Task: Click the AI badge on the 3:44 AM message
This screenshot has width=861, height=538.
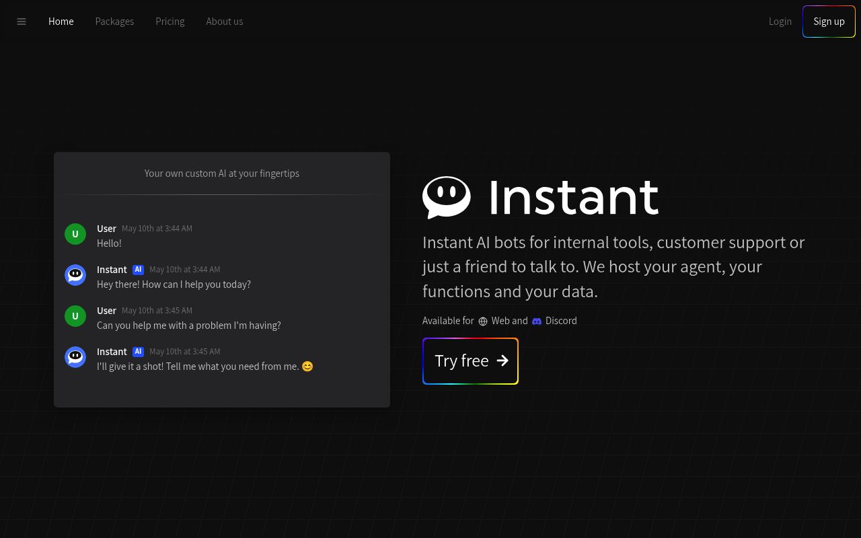Action: [138, 270]
